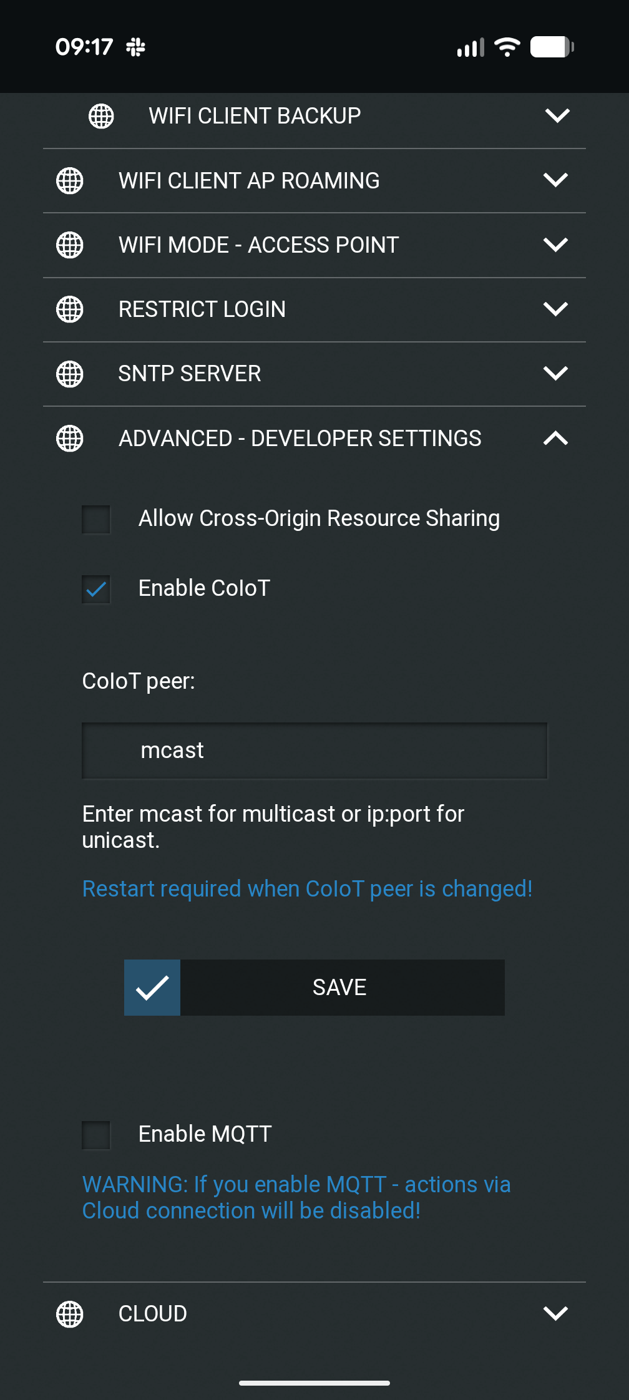Click the CoIoT peer input field
Image resolution: width=629 pixels, height=1400 pixels.
314,751
